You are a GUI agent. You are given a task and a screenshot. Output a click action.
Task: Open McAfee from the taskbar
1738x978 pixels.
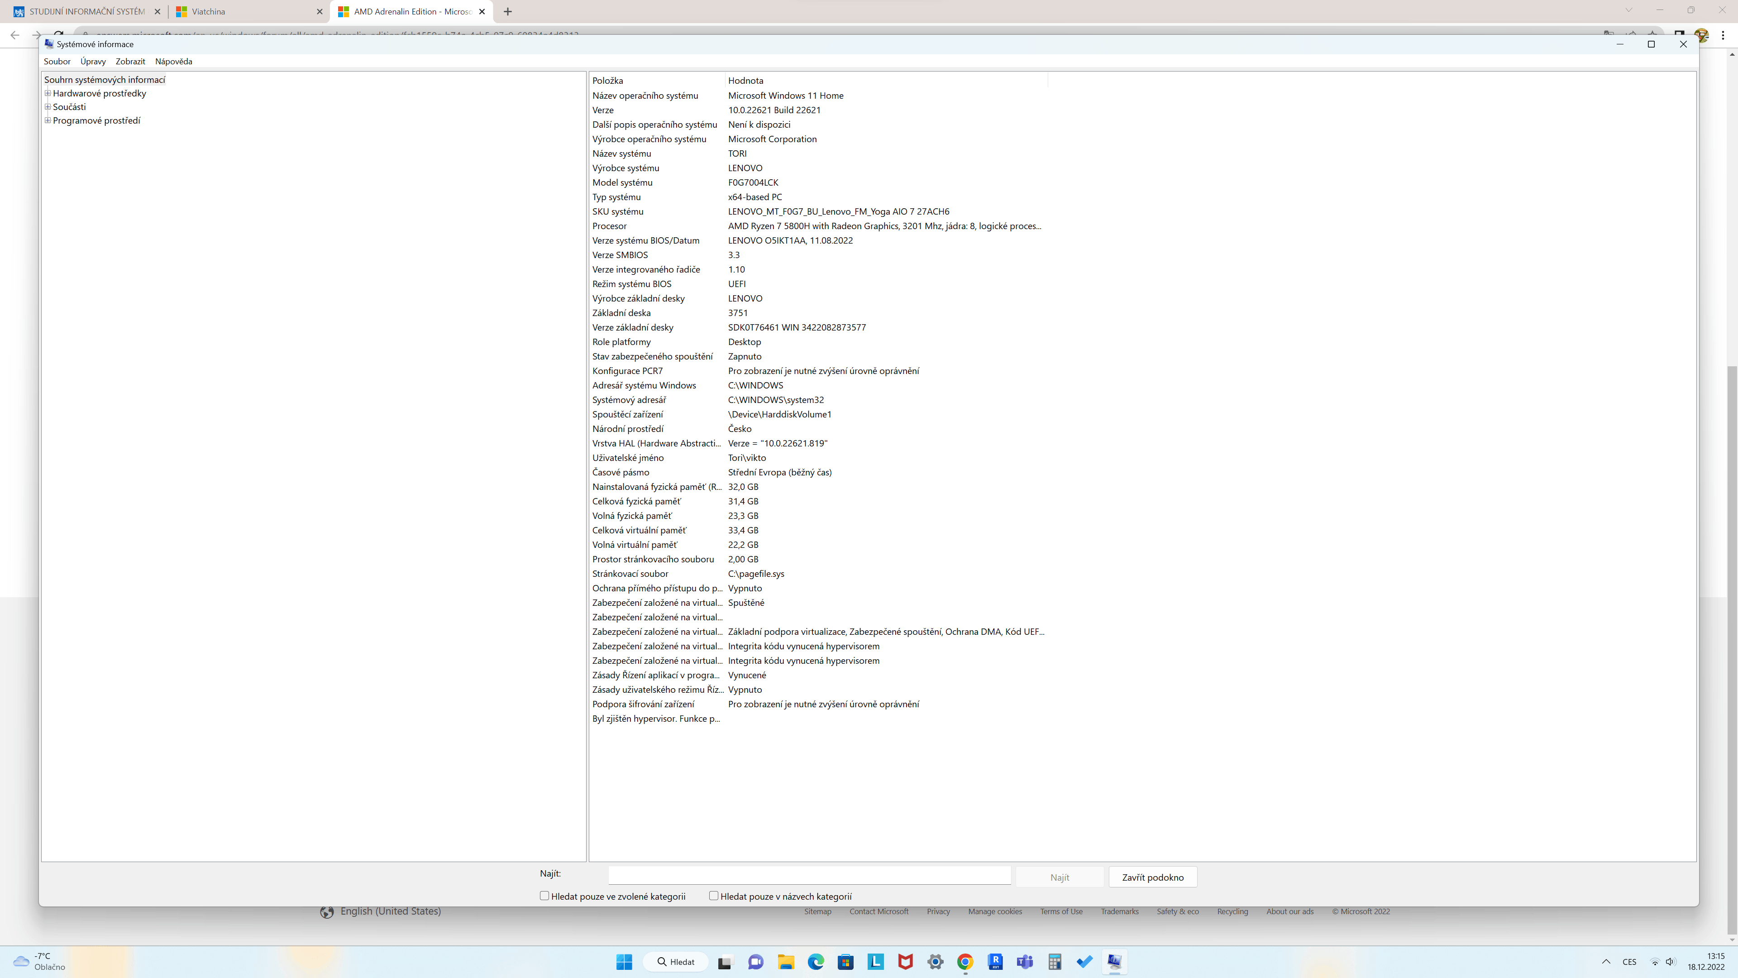(905, 962)
